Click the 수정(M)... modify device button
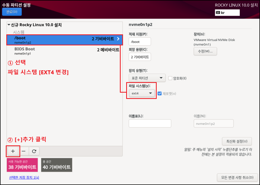 tap(205, 51)
